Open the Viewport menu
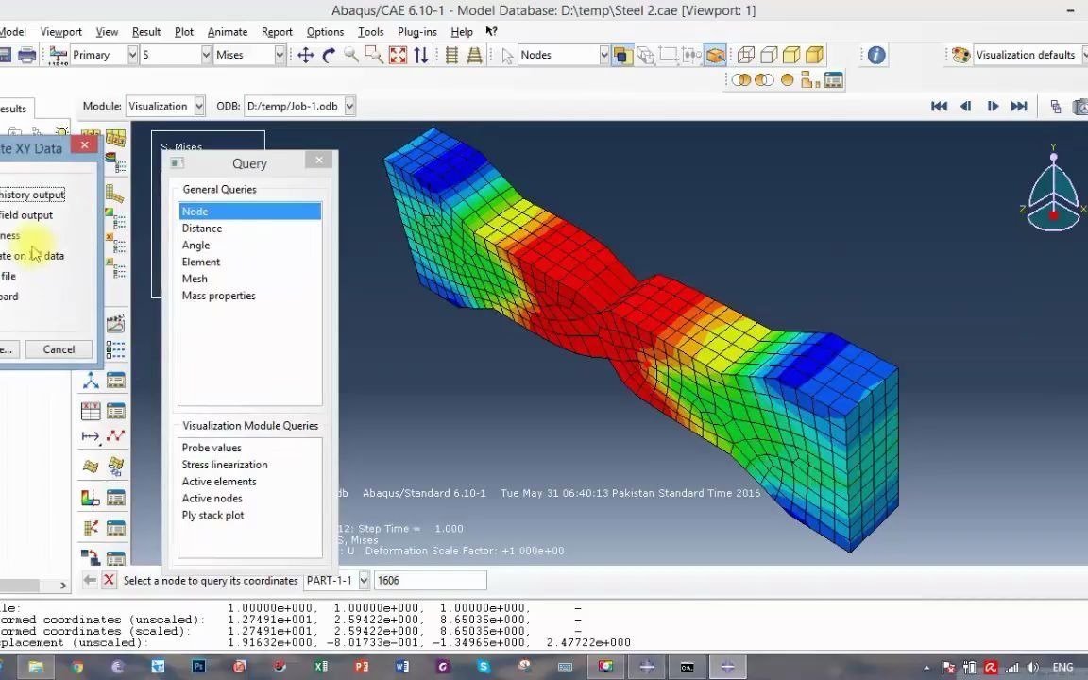Image resolution: width=1088 pixels, height=680 pixels. point(61,32)
